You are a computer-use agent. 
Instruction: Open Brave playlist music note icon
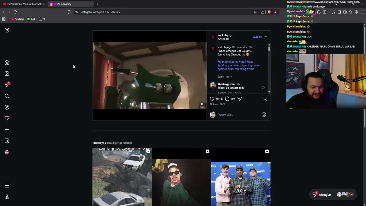(x=333, y=12)
